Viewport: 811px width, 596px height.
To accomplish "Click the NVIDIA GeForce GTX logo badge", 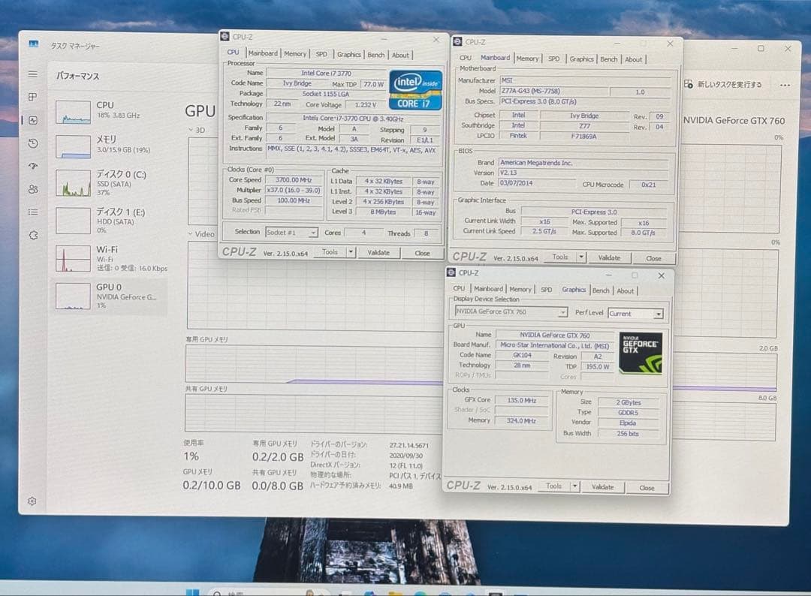I will pyautogui.click(x=641, y=353).
